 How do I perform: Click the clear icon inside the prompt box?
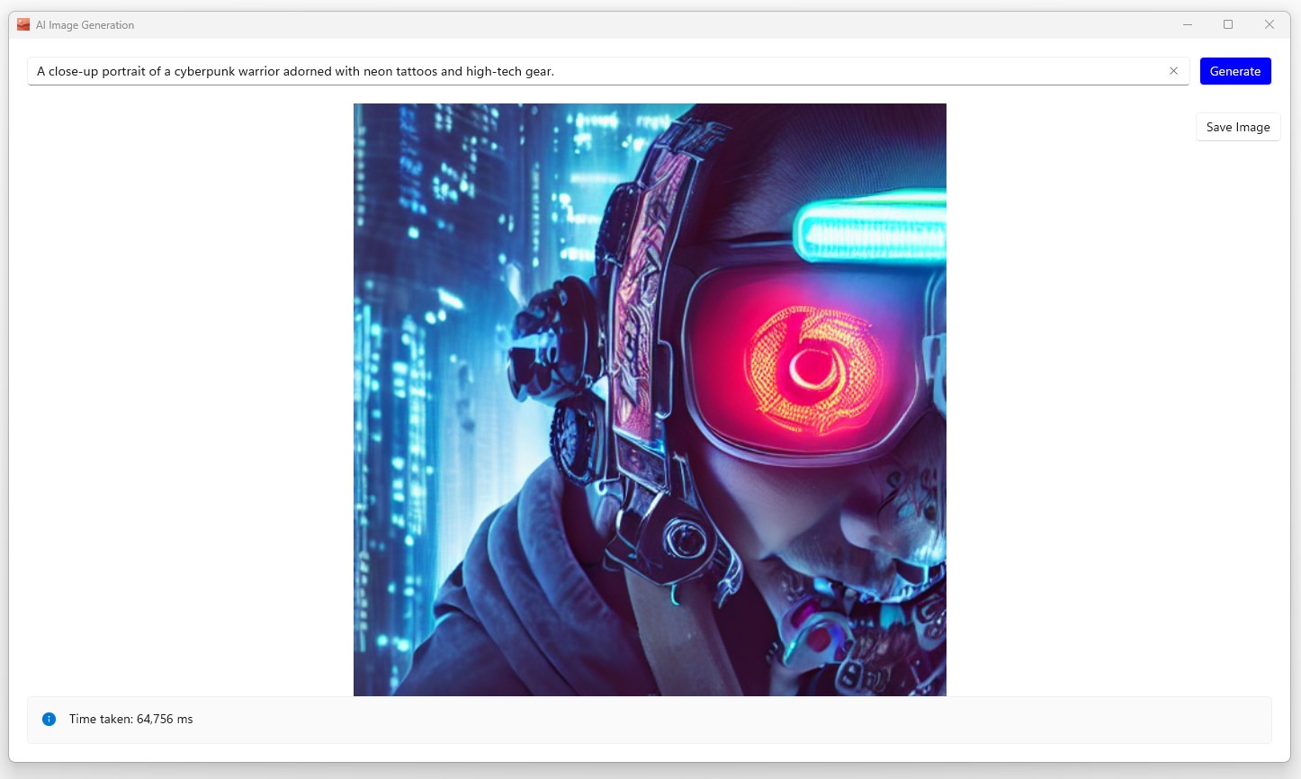[1173, 70]
